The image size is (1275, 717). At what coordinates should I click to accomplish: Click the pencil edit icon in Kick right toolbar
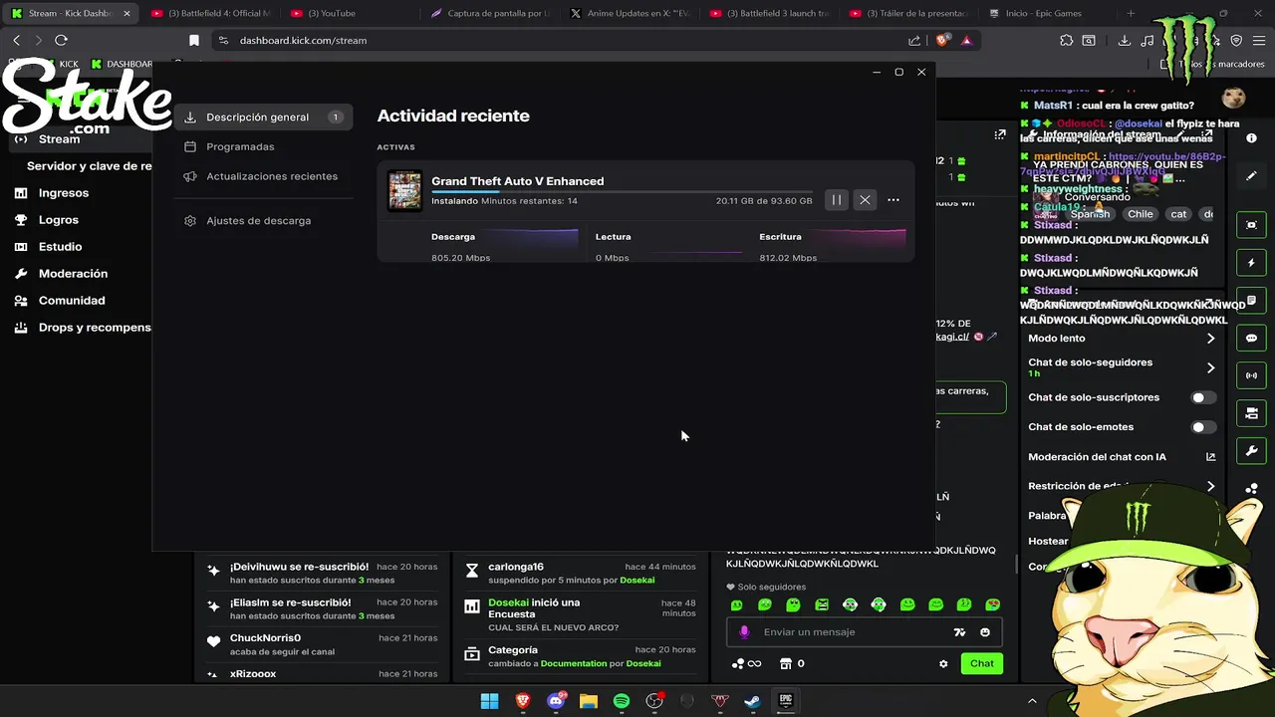click(x=1252, y=176)
